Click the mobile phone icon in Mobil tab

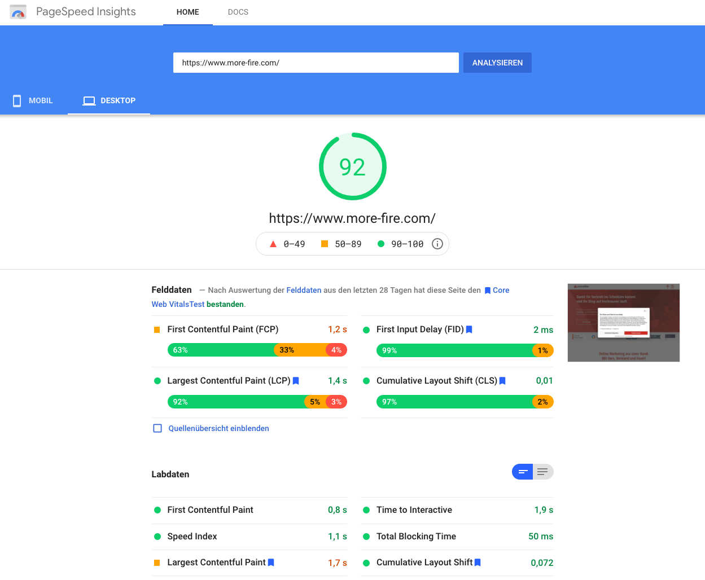click(x=17, y=100)
